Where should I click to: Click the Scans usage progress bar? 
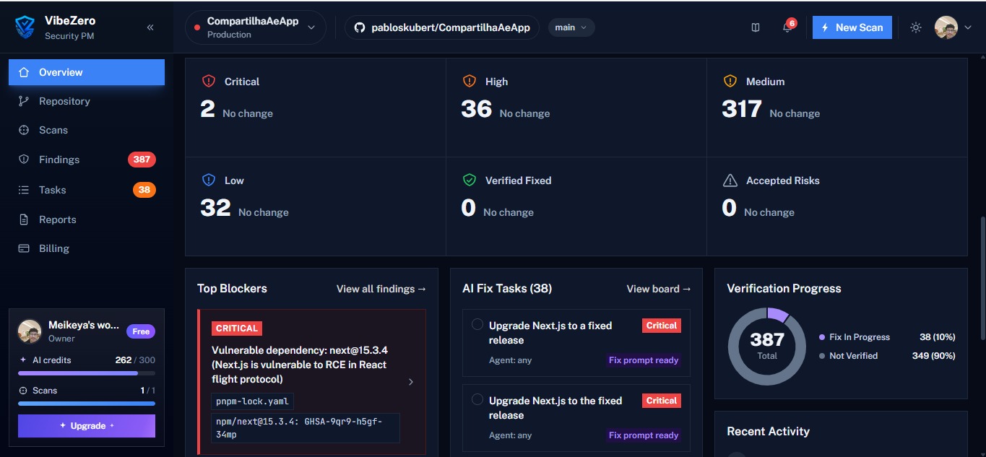coord(87,404)
